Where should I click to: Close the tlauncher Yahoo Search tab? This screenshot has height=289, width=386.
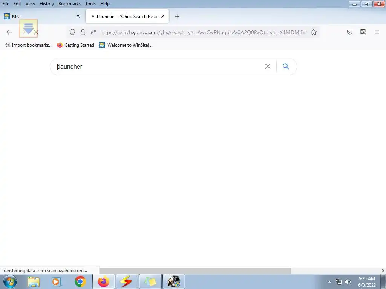pyautogui.click(x=163, y=16)
